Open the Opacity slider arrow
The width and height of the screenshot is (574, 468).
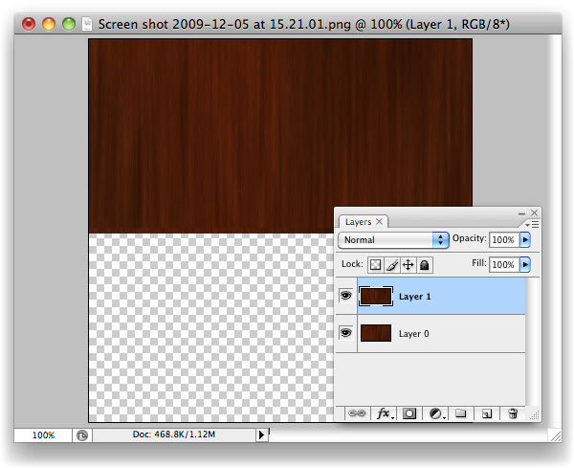coord(524,239)
